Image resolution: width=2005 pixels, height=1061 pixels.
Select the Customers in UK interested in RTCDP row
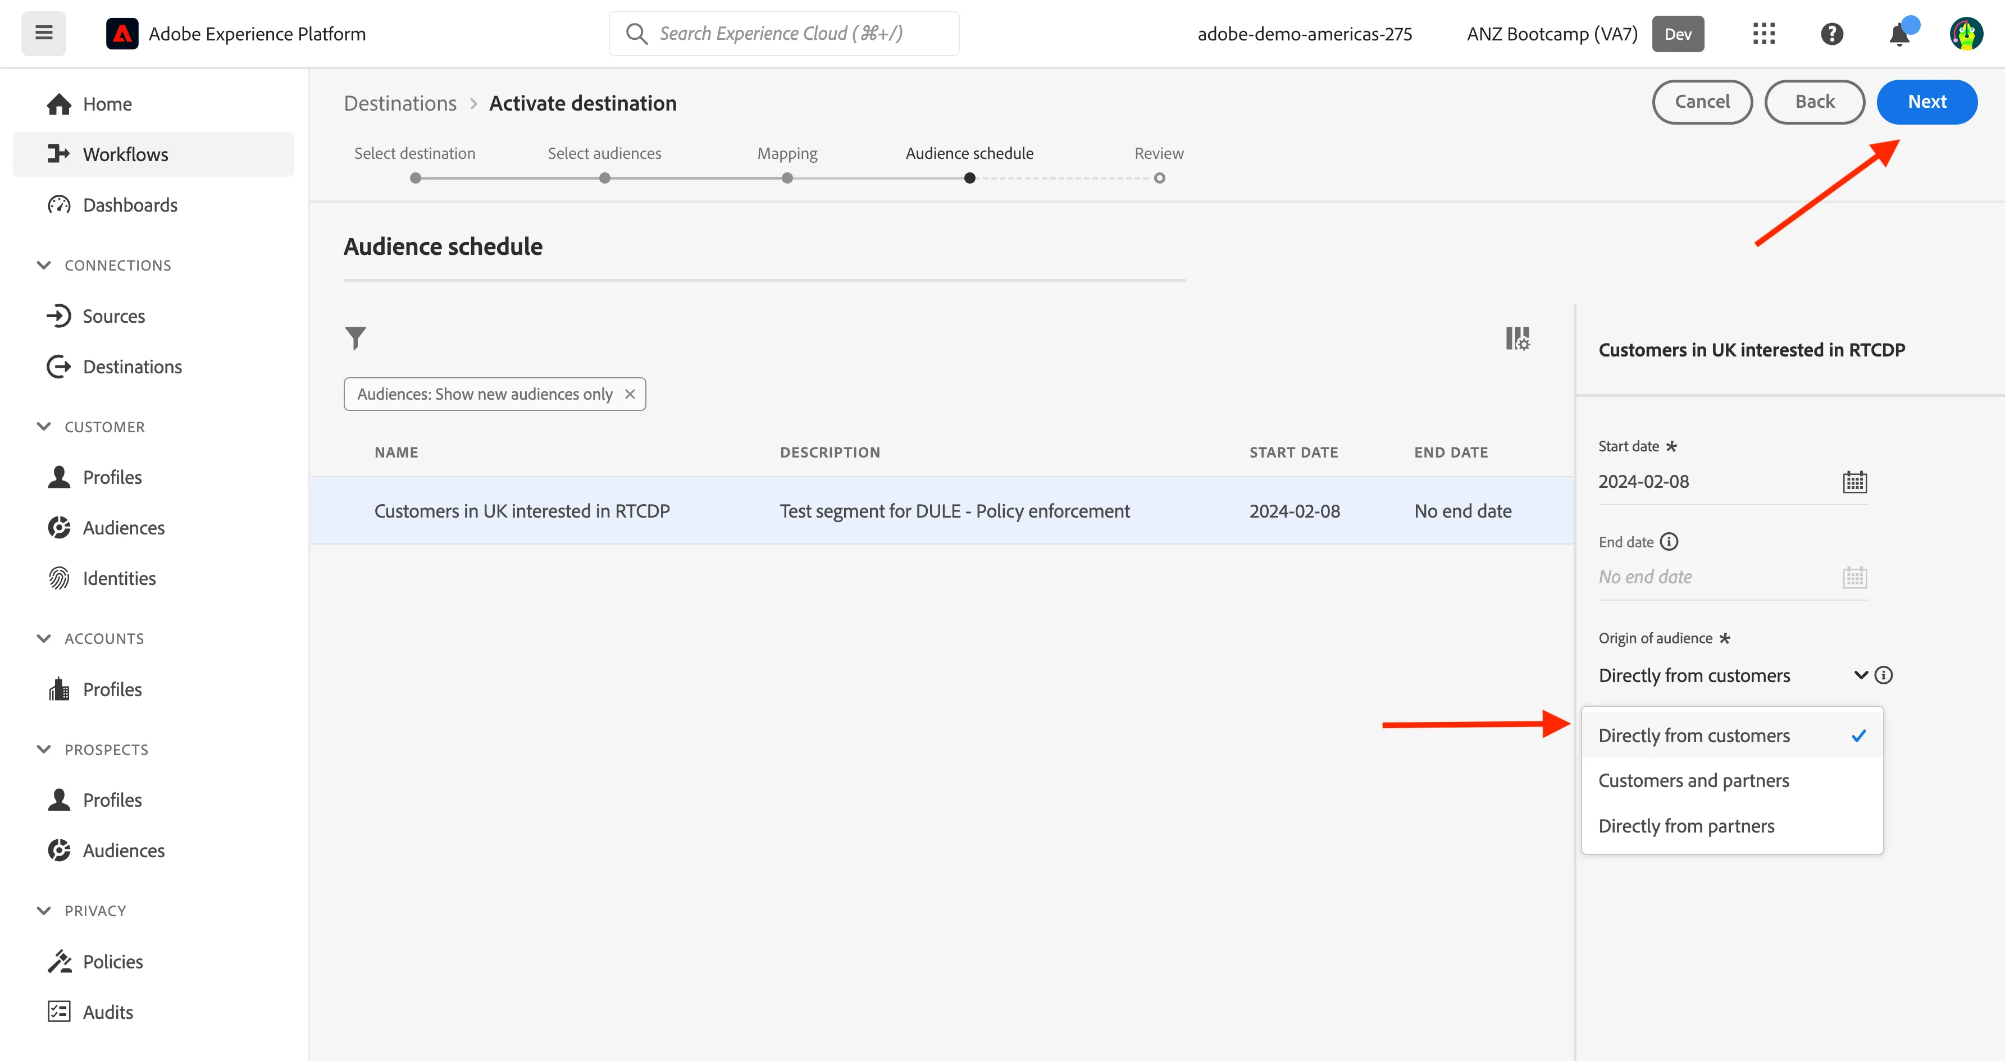(x=942, y=511)
